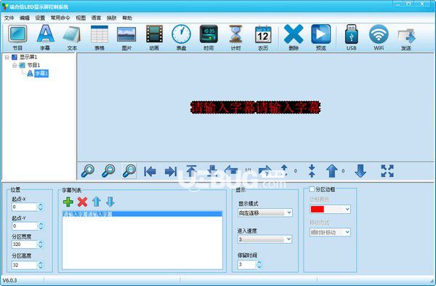
Task: Open the 语言 menu
Action: tap(96, 17)
